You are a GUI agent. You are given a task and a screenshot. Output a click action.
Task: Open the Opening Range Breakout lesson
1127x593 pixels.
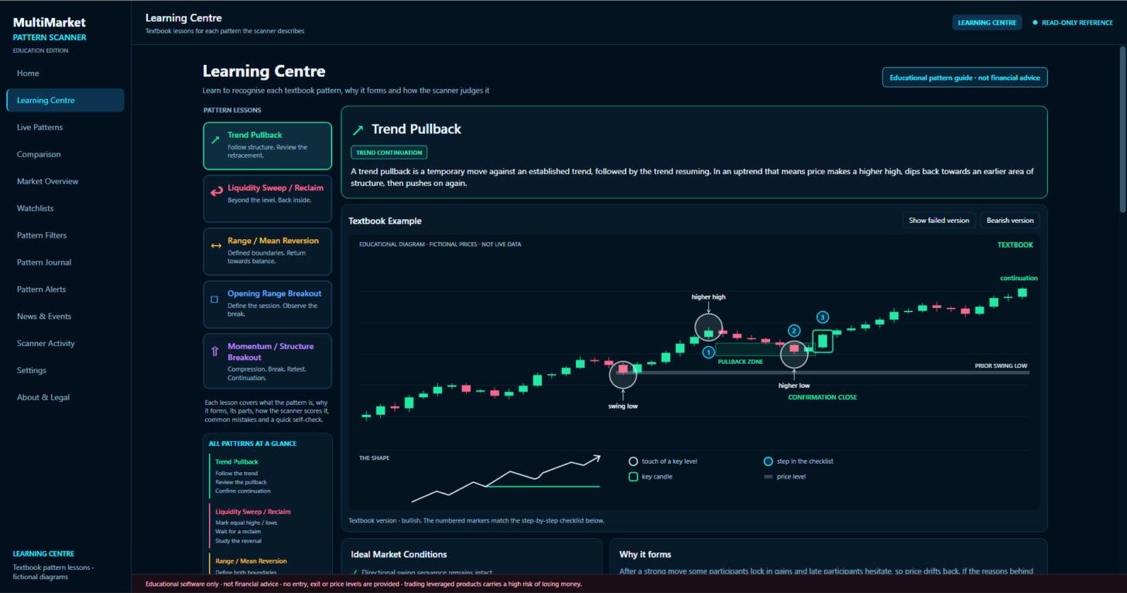[x=268, y=304]
